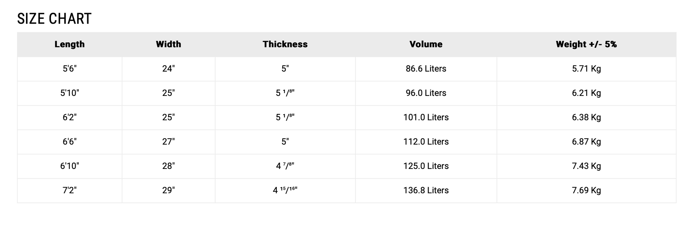This screenshot has height=226, width=693.
Task: Click the SIZE CHART heading
Action: click(x=54, y=19)
